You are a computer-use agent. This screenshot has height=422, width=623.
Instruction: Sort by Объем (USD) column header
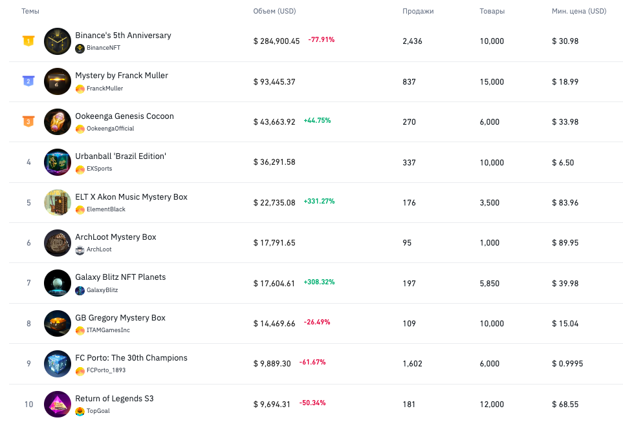tap(274, 11)
